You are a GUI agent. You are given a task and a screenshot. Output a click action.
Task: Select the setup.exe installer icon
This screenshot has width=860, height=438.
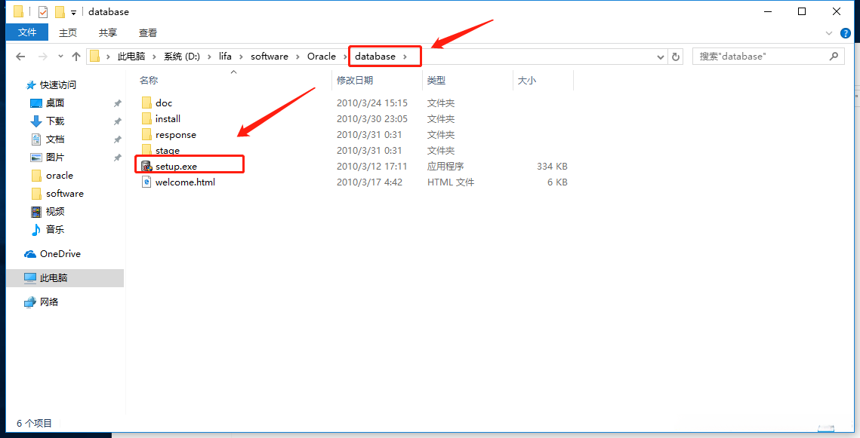pyautogui.click(x=146, y=167)
